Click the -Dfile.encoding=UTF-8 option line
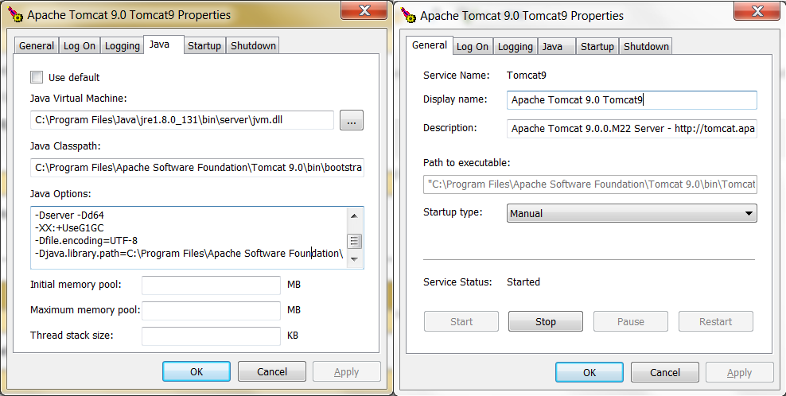The height and width of the screenshot is (396, 786). pyautogui.click(x=86, y=241)
